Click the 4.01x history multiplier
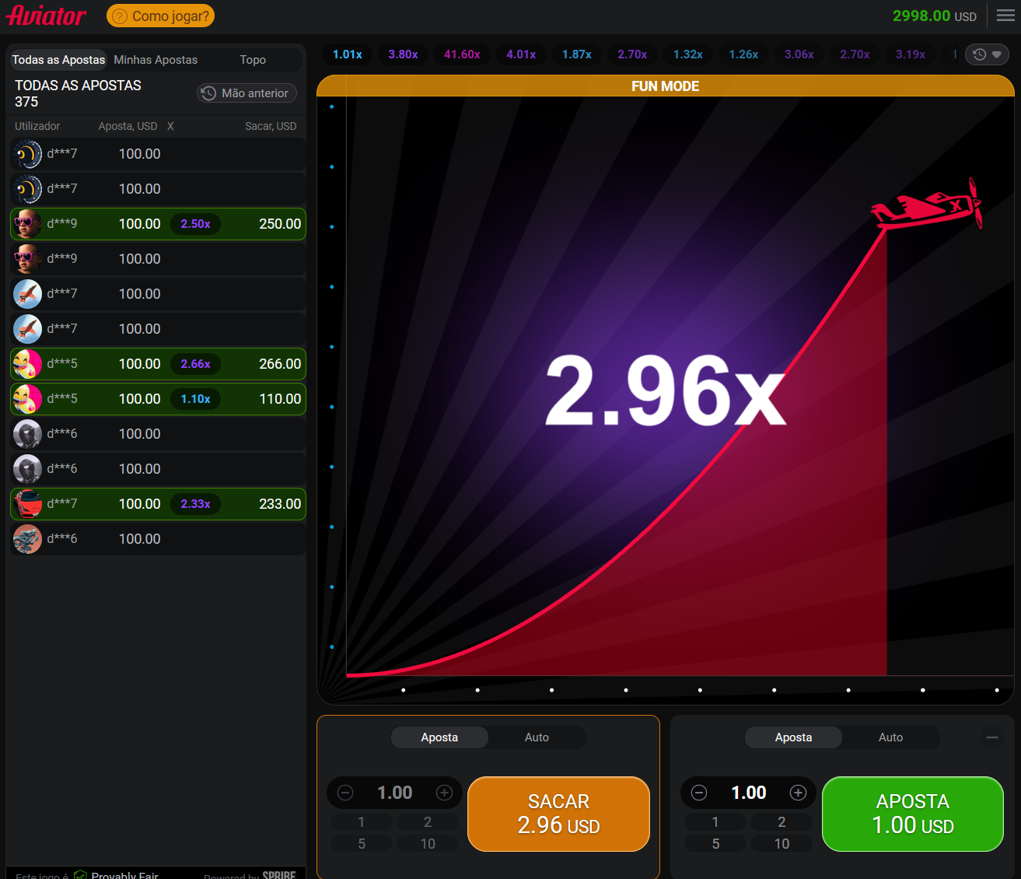Screen dimensions: 1021x879 [521, 54]
